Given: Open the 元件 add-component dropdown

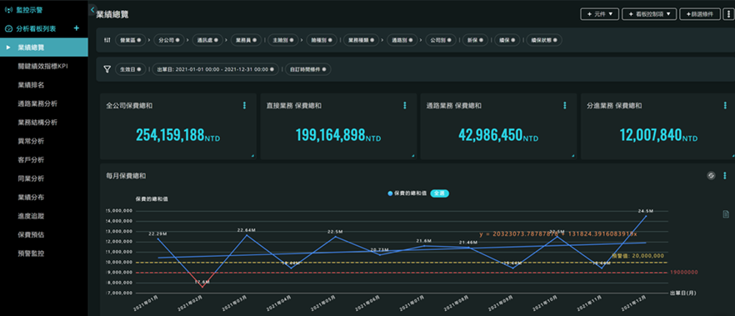Looking at the screenshot, I should [x=600, y=14].
